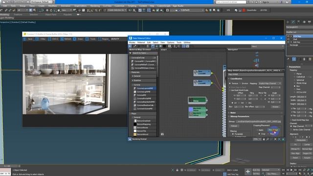This screenshot has width=313, height=176.
Task: Open the Mapping type dropdown in Coordinates
Action: [x=270, y=84]
